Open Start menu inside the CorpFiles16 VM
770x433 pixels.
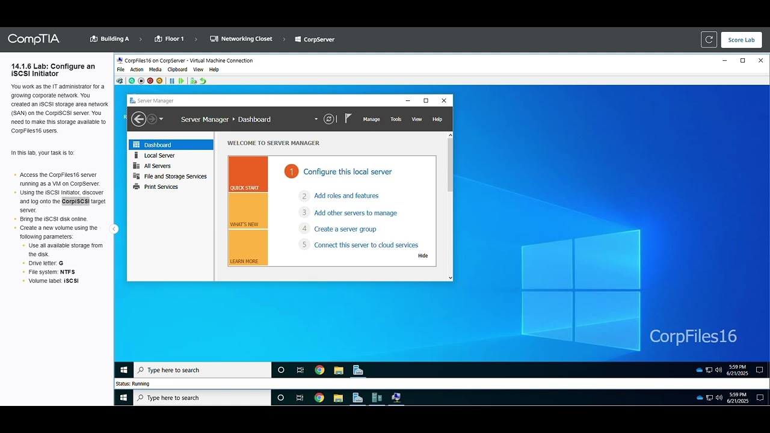[x=124, y=370]
